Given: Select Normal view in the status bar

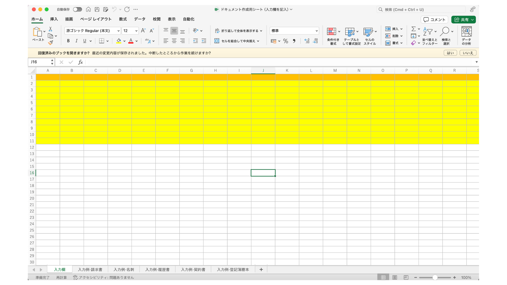Looking at the screenshot, I should pos(383,277).
